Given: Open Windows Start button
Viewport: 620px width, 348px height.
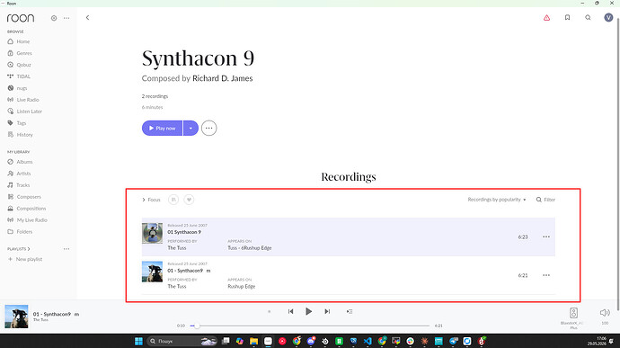Looking at the screenshot, I should [138, 341].
